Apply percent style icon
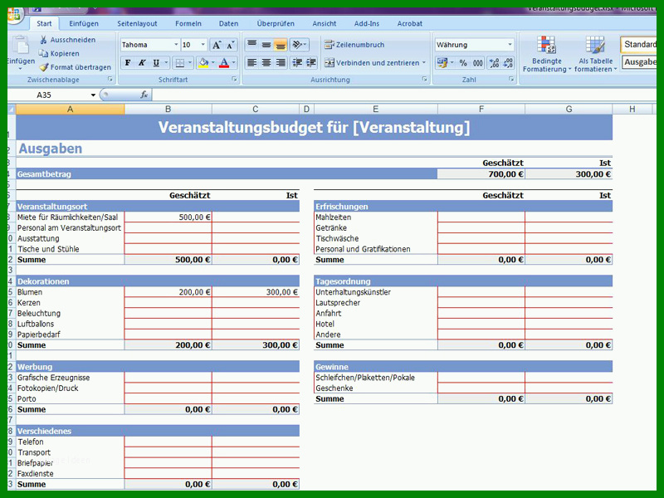This screenshot has height=498, width=664. click(x=463, y=63)
